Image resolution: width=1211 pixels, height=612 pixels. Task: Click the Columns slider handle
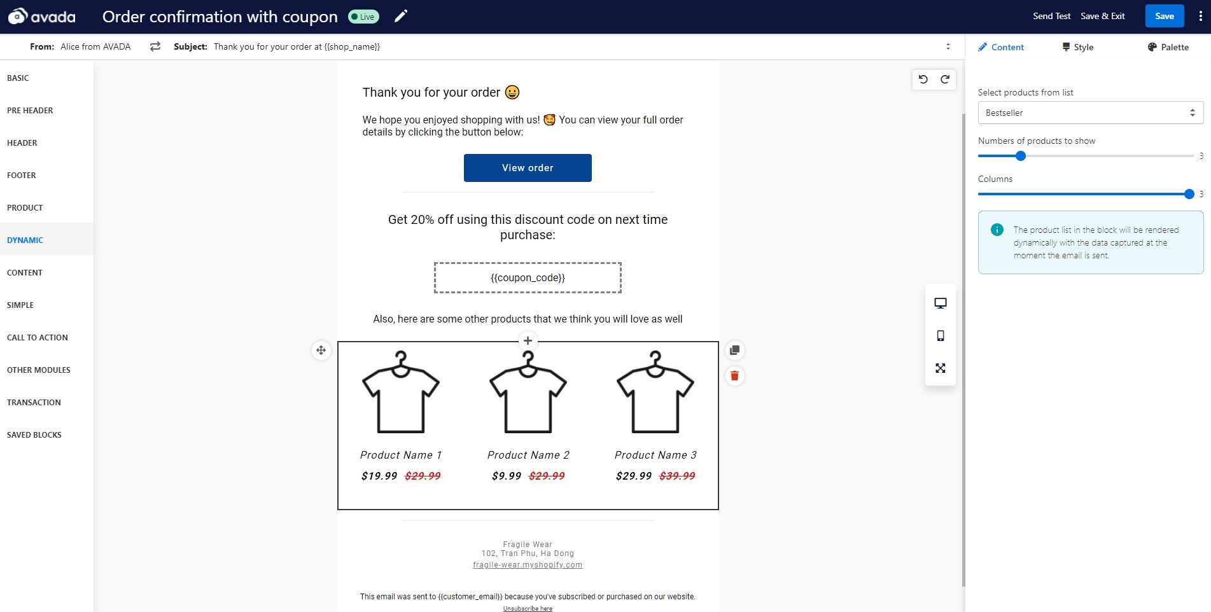click(1189, 194)
